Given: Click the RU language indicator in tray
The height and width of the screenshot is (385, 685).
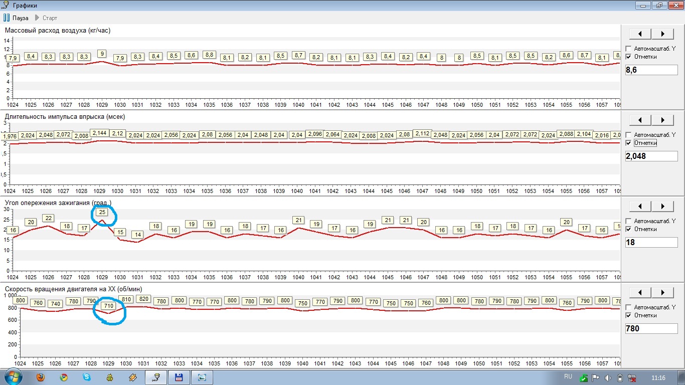Looking at the screenshot, I should pyautogui.click(x=568, y=376).
